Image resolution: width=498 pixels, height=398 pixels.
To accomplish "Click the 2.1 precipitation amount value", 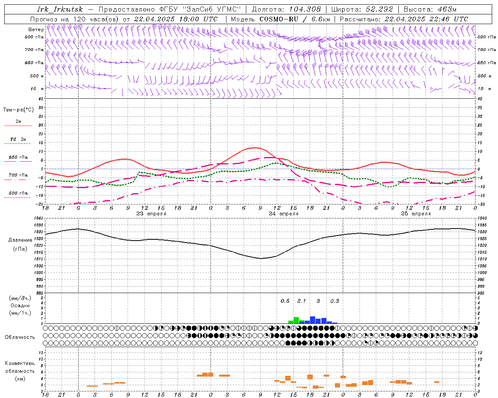I will (x=302, y=301).
